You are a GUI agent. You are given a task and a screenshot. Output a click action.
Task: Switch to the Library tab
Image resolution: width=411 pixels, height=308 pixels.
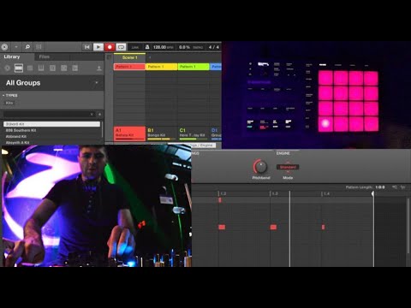pos(12,56)
